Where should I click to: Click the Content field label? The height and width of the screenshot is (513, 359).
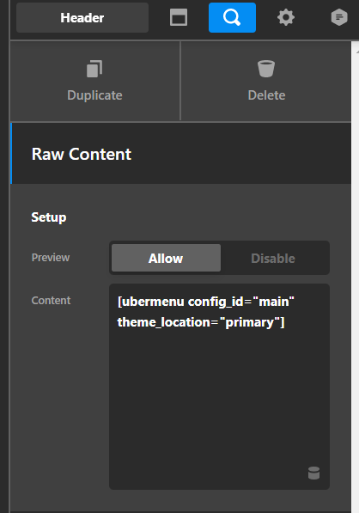click(x=51, y=301)
